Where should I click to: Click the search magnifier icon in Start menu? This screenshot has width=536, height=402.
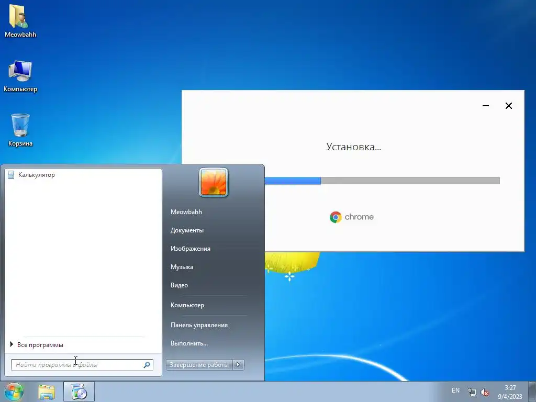tap(147, 365)
